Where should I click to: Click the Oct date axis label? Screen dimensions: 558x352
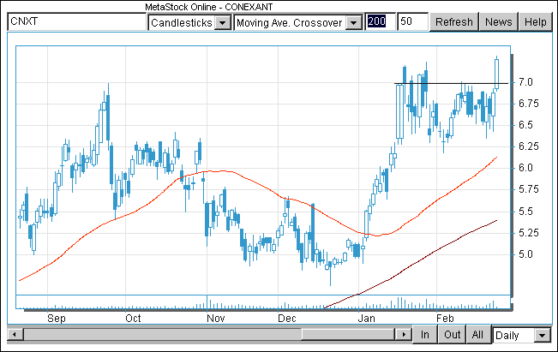[x=133, y=319]
